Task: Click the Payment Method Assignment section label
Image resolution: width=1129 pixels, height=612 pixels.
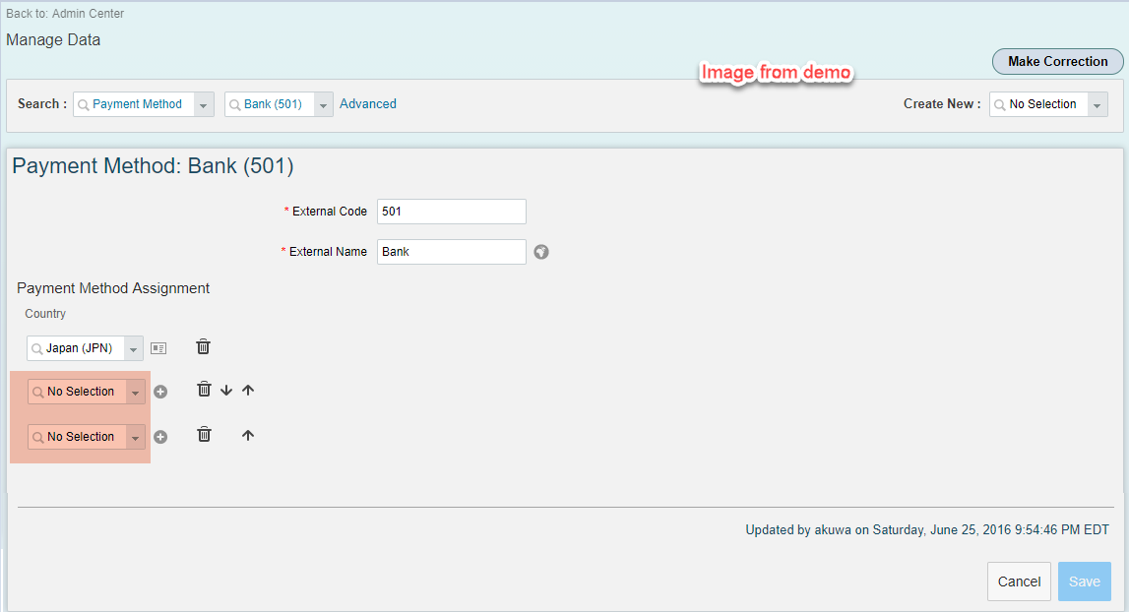Action: (x=113, y=288)
